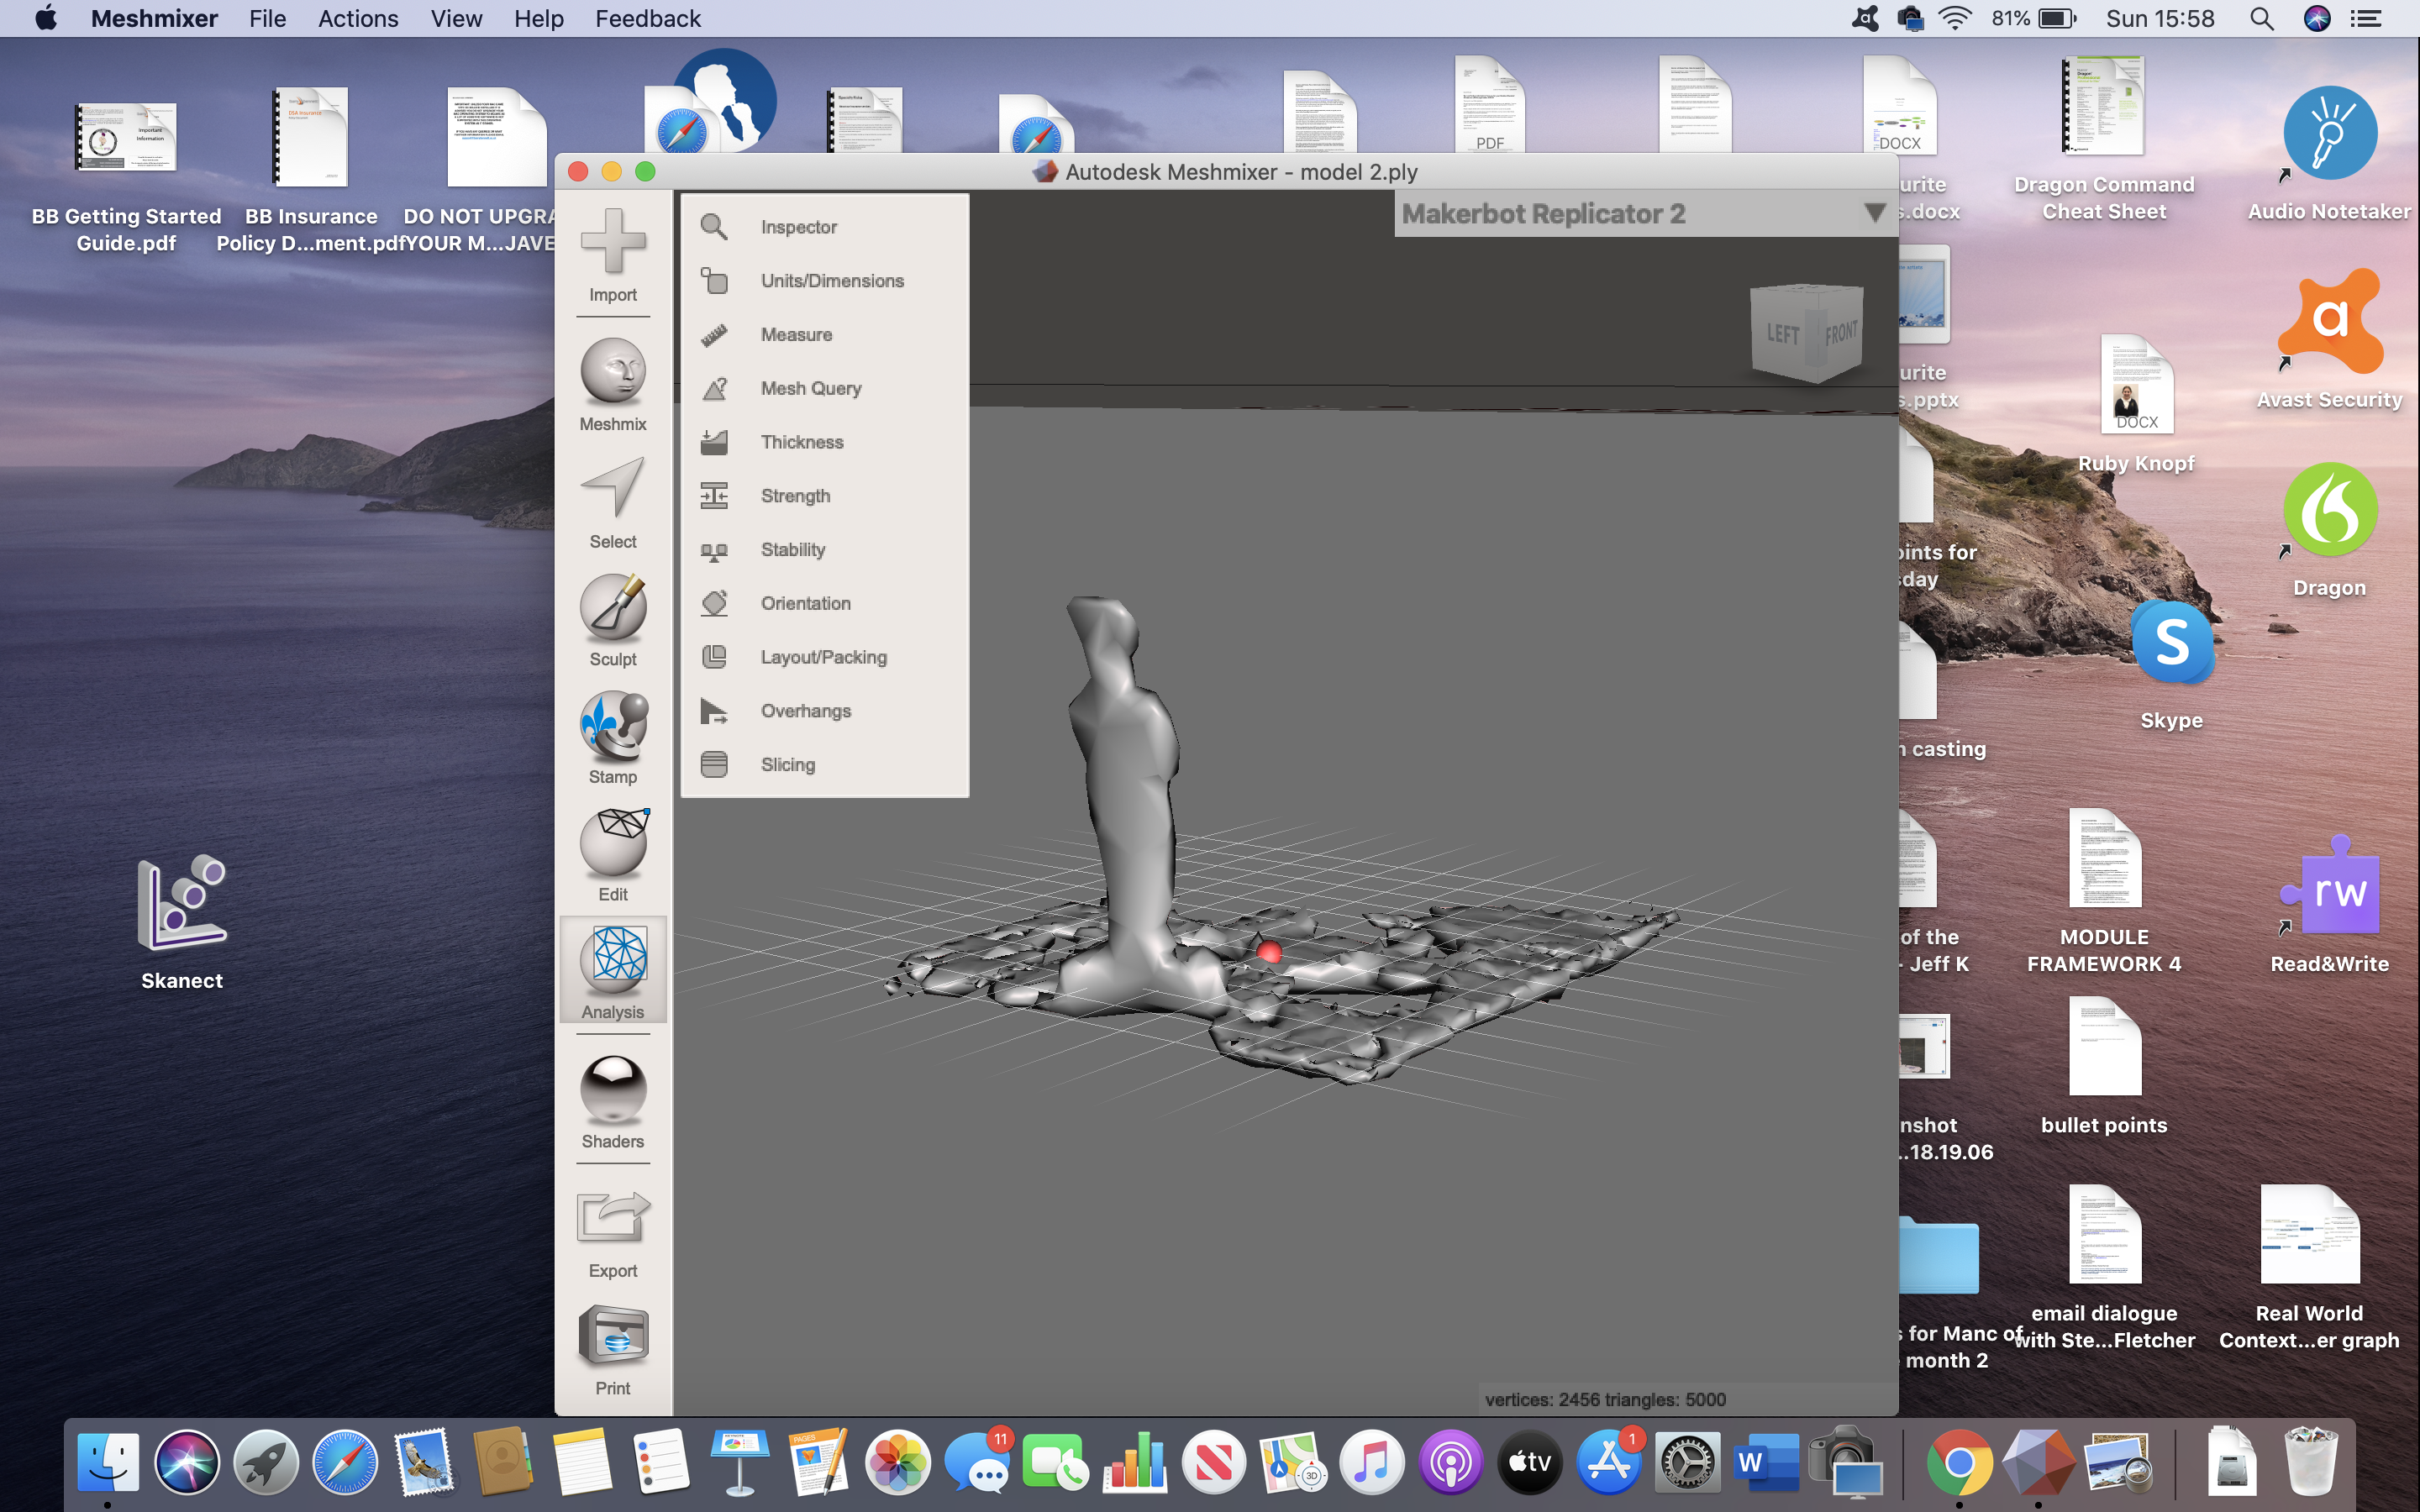Open the Edit mesh tool
Screen dimensions: 2420x1512
(x=612, y=842)
